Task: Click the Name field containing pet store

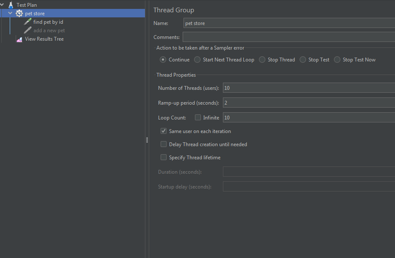Action: click(289, 23)
